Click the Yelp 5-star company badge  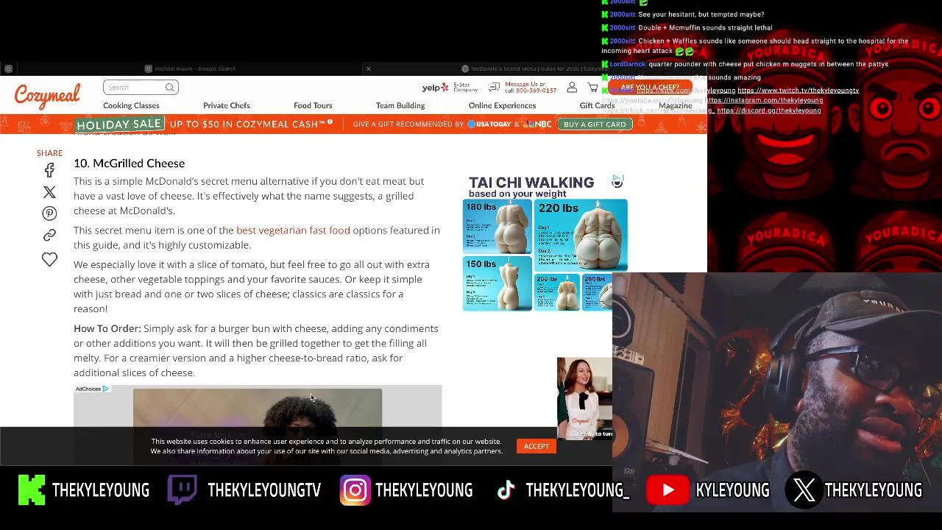(450, 88)
